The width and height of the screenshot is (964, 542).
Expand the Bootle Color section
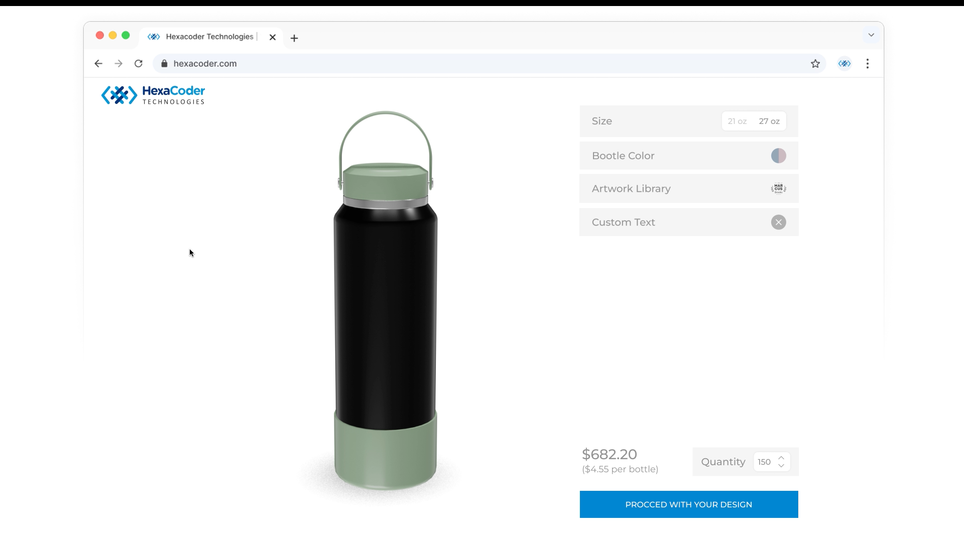tap(623, 156)
